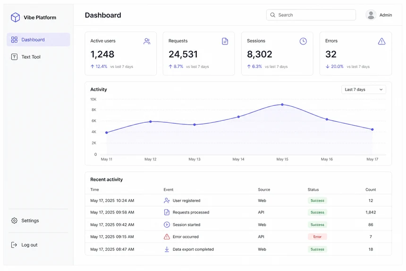Click the red Error status badge
The width and height of the screenshot is (406, 271).
317,237
